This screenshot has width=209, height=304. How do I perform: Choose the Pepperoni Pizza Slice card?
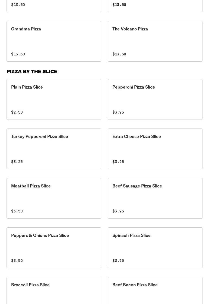click(155, 99)
